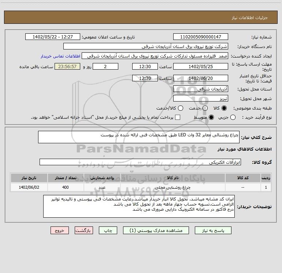Viewport: 282px width, 273px height.
Task: Select the کالا radio button
Action: tap(224, 108)
